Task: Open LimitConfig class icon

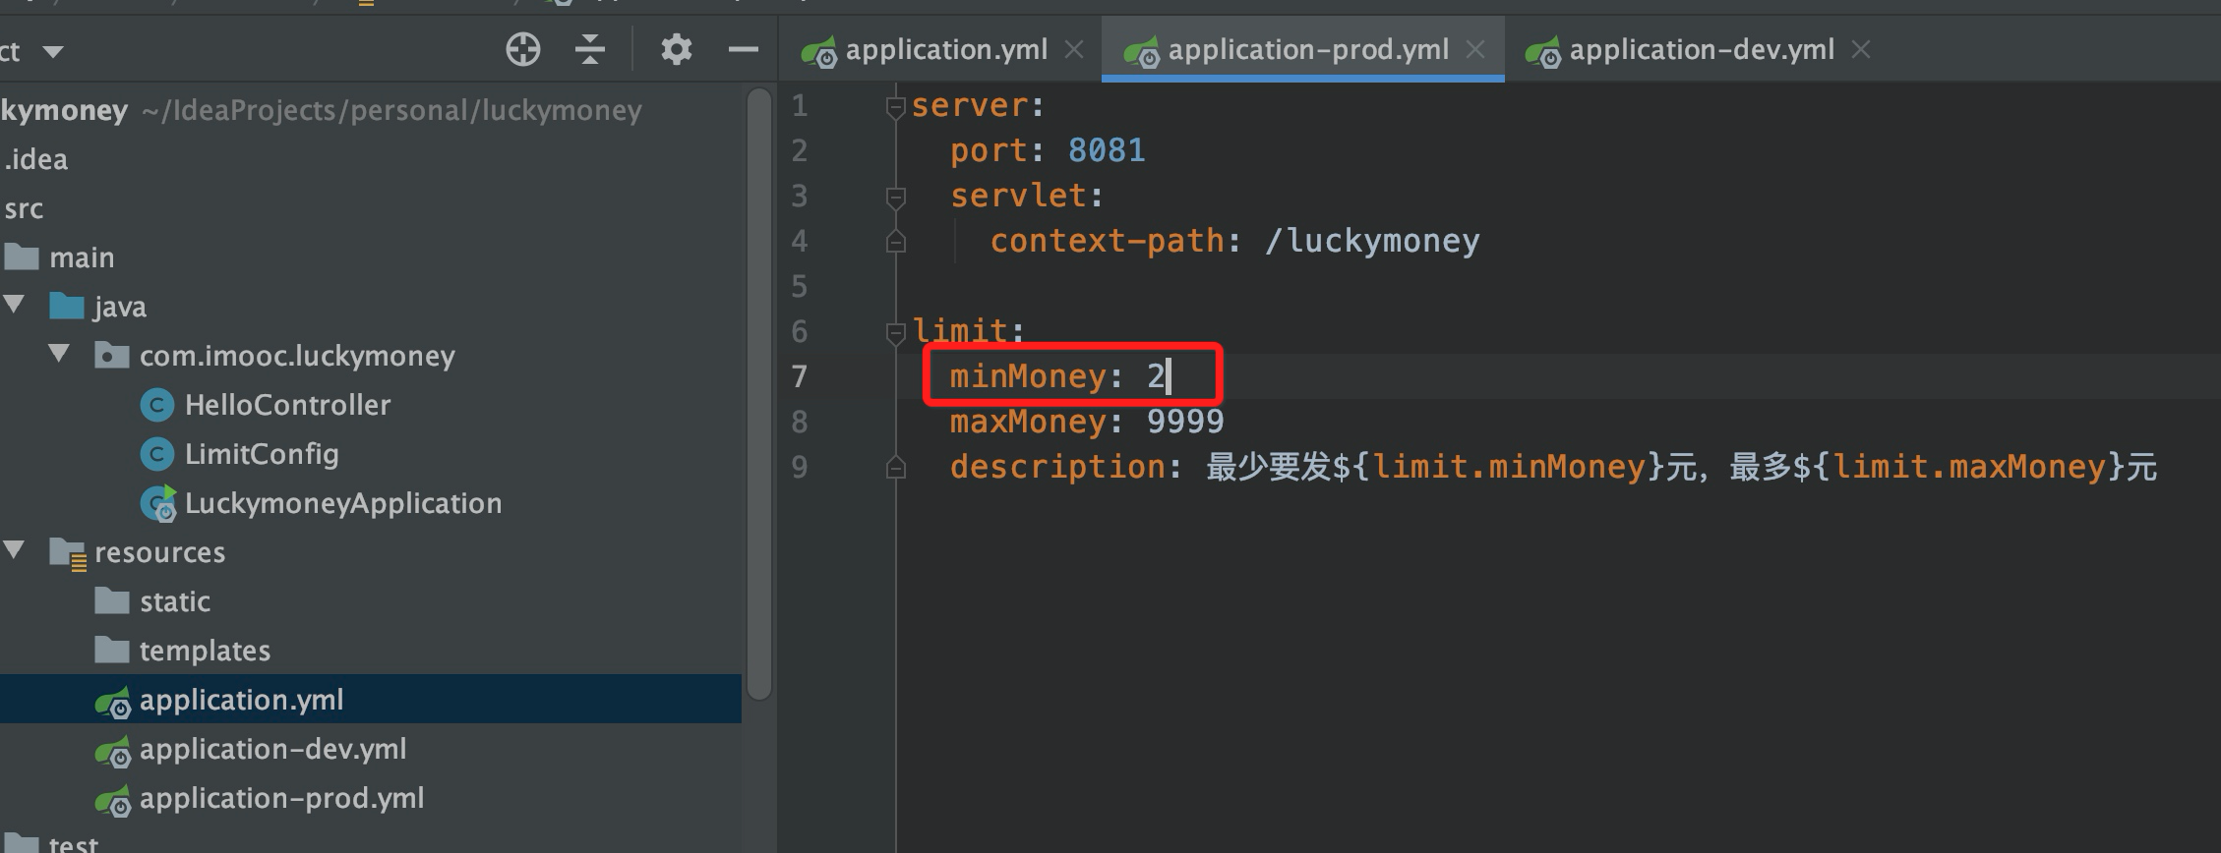Action: [x=156, y=454]
